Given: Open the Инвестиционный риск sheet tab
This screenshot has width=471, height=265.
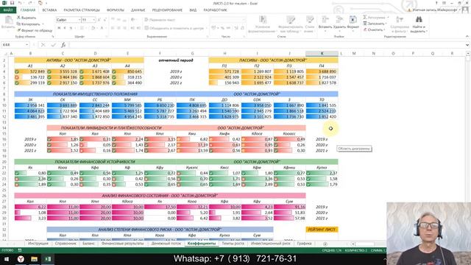Looking at the screenshot, I should click(271, 244).
